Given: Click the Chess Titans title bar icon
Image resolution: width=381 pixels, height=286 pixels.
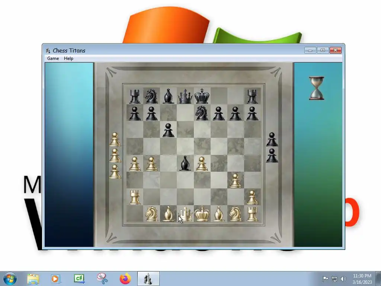Looking at the screenshot, I should click(x=48, y=51).
